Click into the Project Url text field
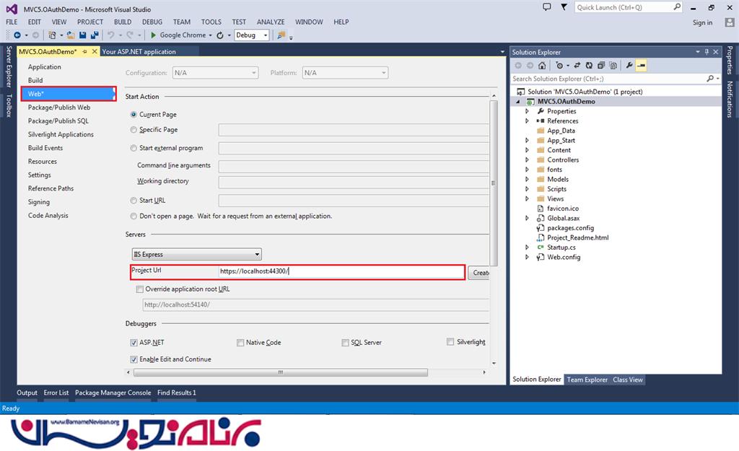 pos(341,271)
